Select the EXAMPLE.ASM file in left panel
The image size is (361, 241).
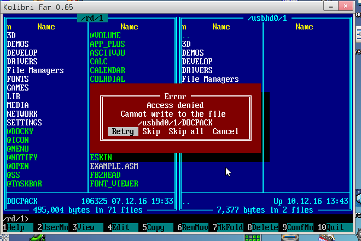pos(114,166)
